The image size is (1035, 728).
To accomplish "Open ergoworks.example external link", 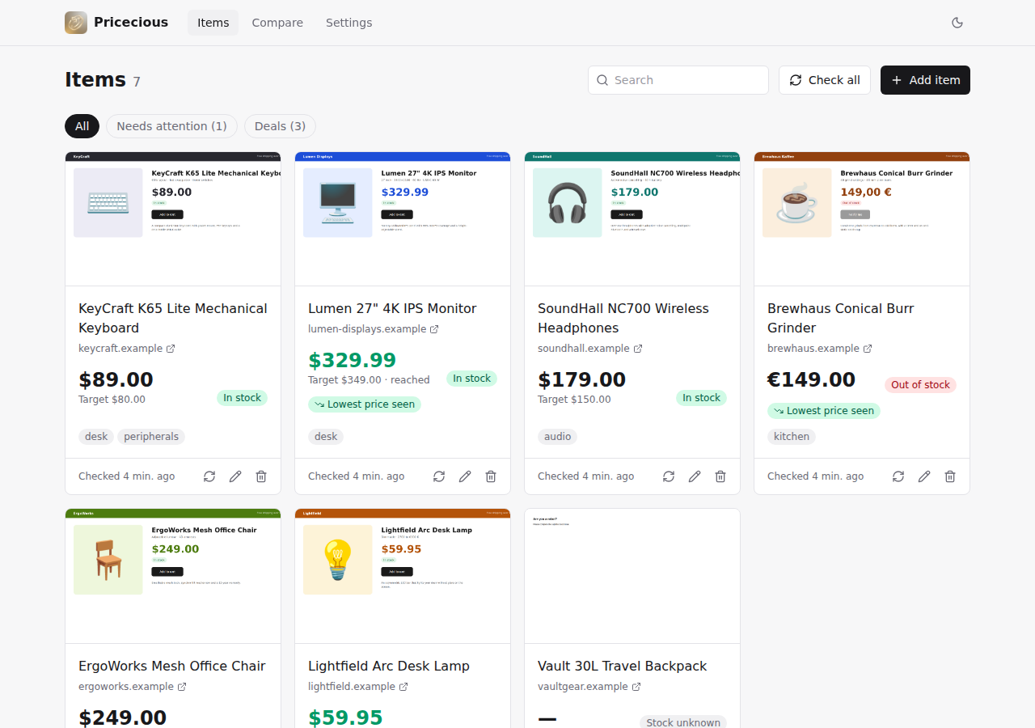I will 133,687.
